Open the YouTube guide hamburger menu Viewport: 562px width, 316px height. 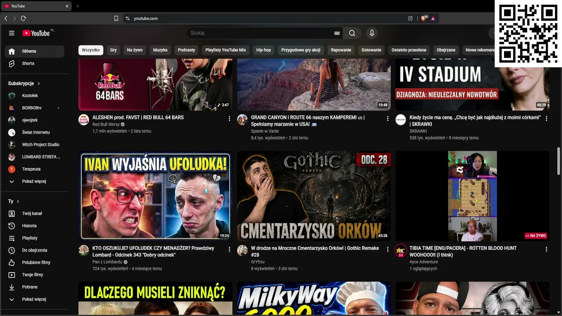coord(12,33)
